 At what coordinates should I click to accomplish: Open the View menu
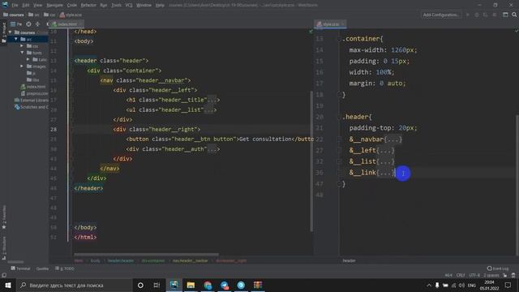pyautogui.click(x=38, y=5)
